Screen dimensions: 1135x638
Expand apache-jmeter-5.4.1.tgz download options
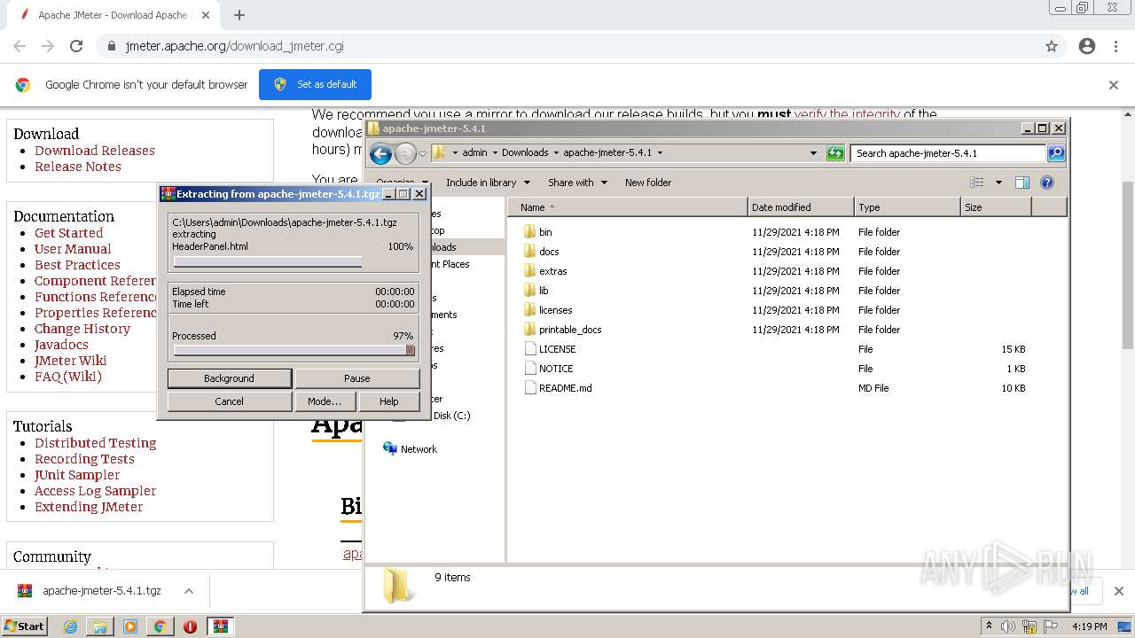pyautogui.click(x=189, y=591)
